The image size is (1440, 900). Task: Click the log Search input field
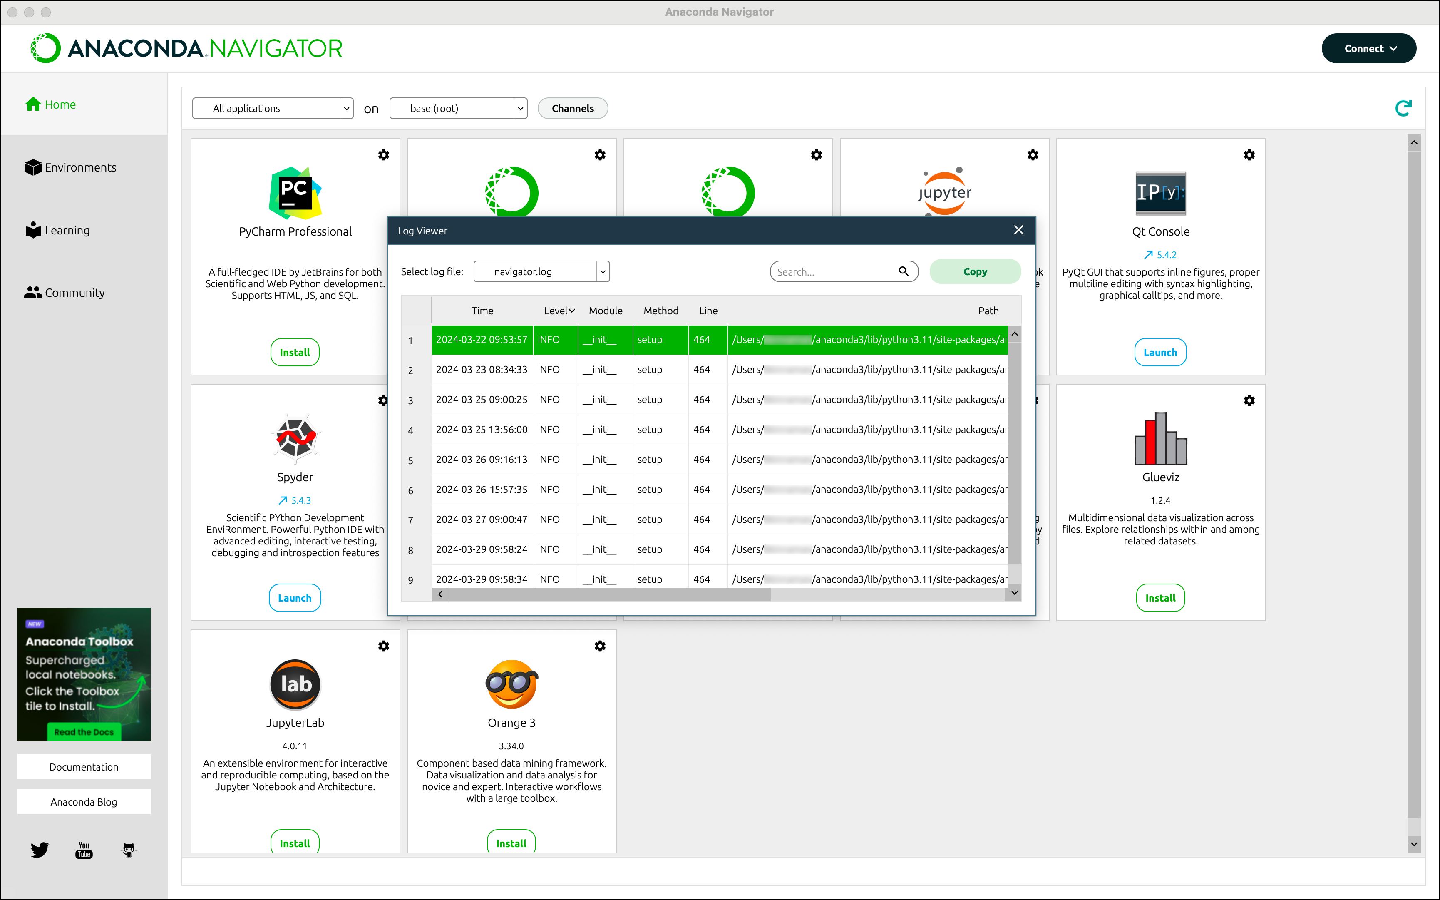(833, 271)
